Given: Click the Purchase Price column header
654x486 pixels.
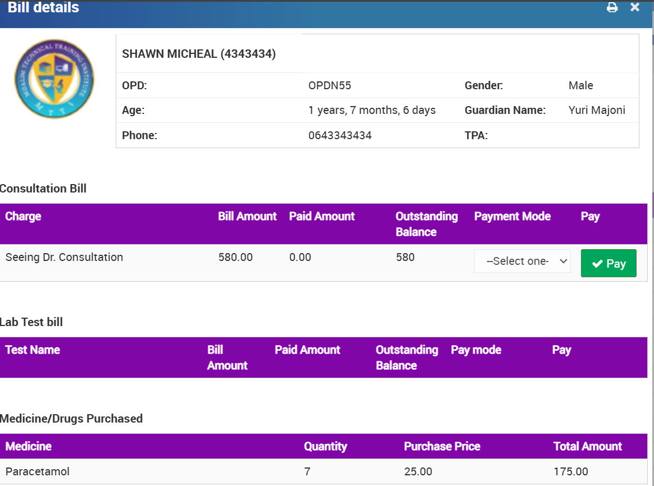Looking at the screenshot, I should click(442, 447).
